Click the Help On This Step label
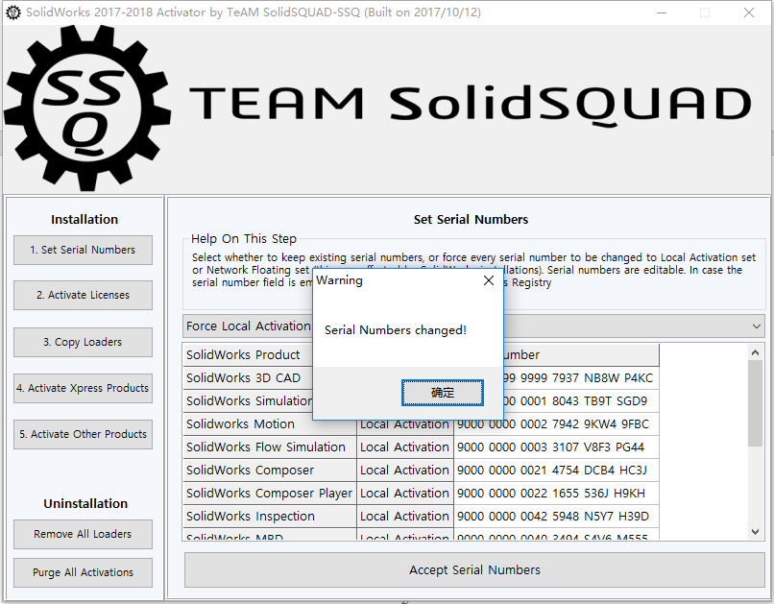The width and height of the screenshot is (774, 604). coord(244,239)
